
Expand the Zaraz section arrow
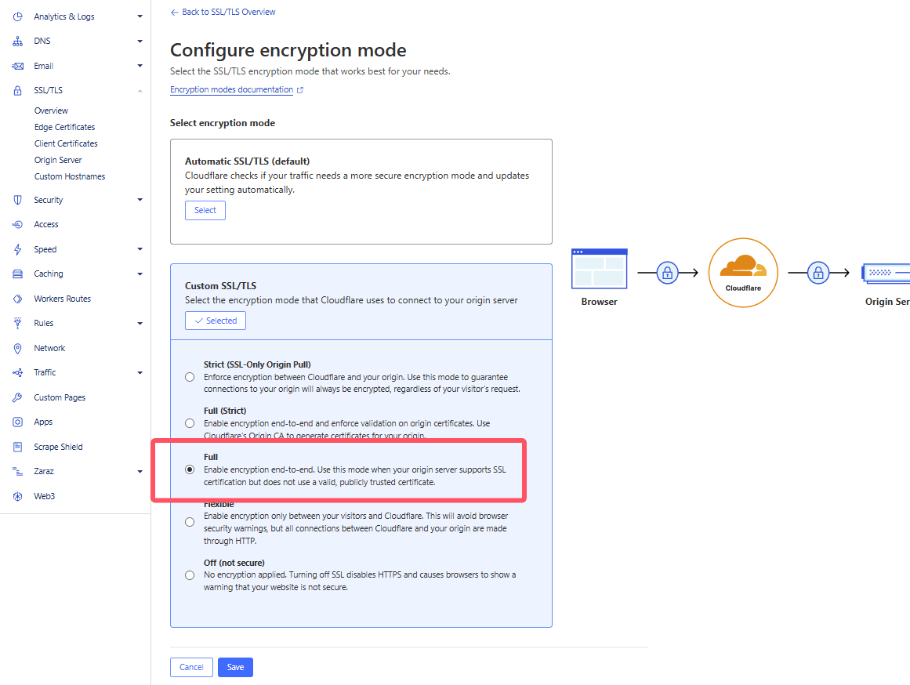[140, 471]
